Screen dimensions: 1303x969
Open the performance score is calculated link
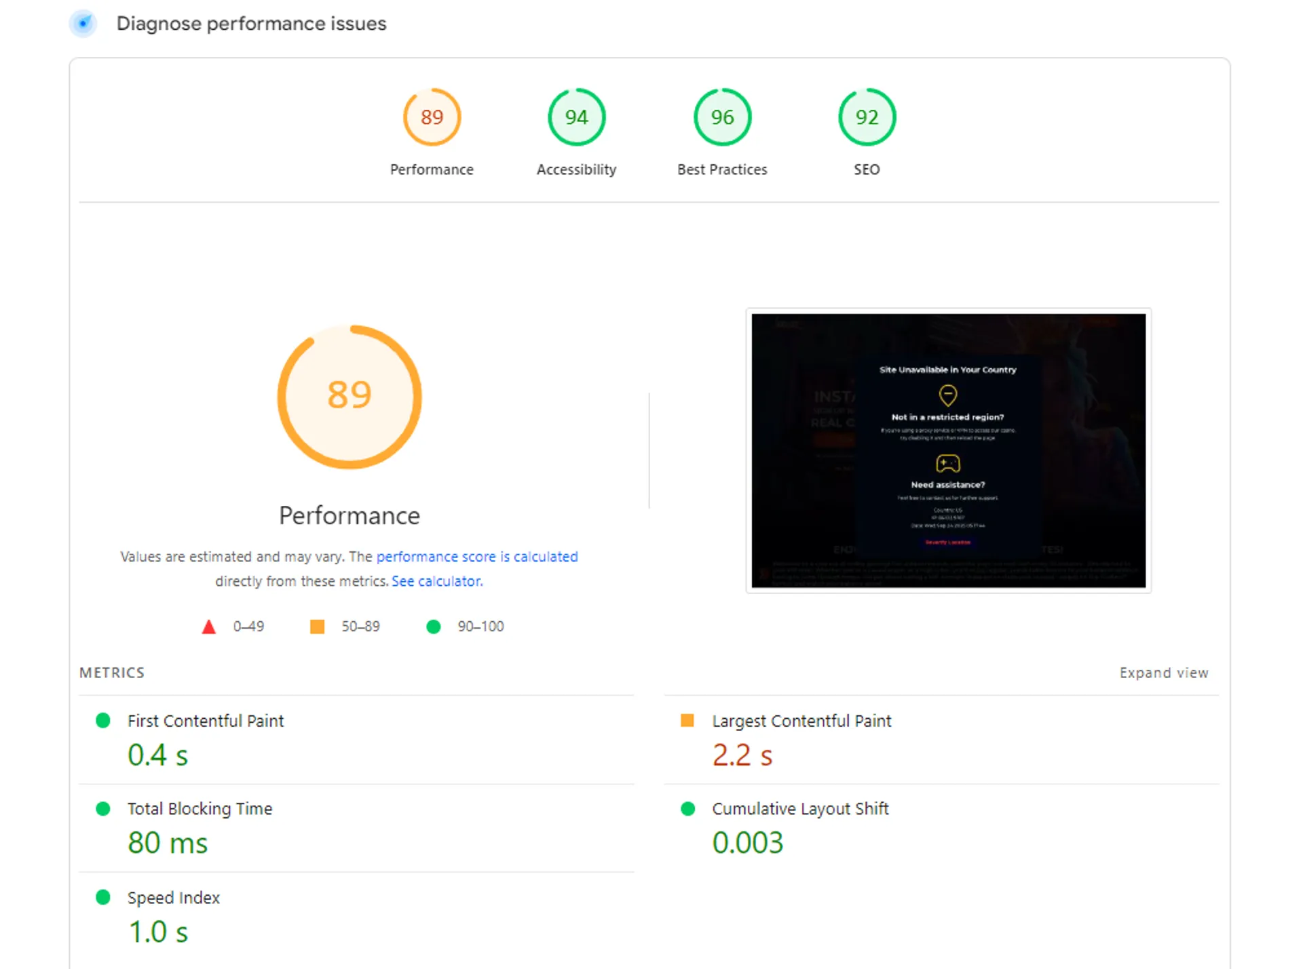click(x=477, y=556)
